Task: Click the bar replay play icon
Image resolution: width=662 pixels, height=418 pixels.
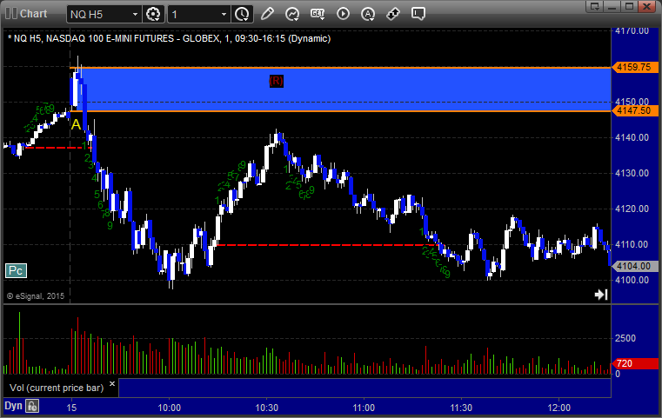Action: coord(343,14)
